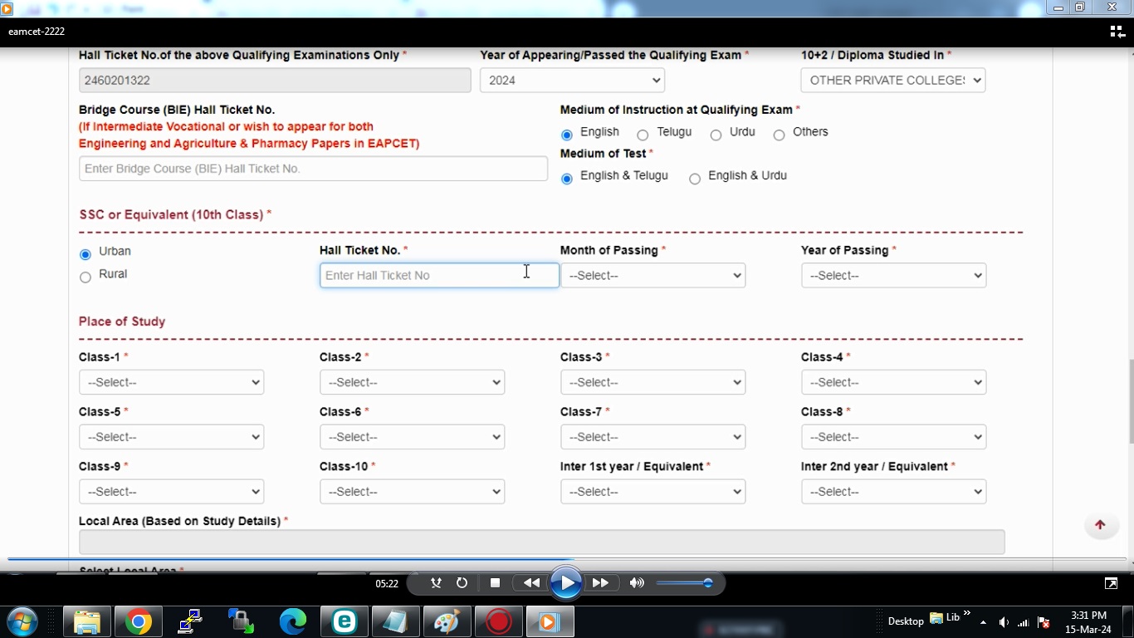This screenshot has width=1134, height=638.
Task: Click Desktop toolbar in taskbar
Action: point(905,621)
